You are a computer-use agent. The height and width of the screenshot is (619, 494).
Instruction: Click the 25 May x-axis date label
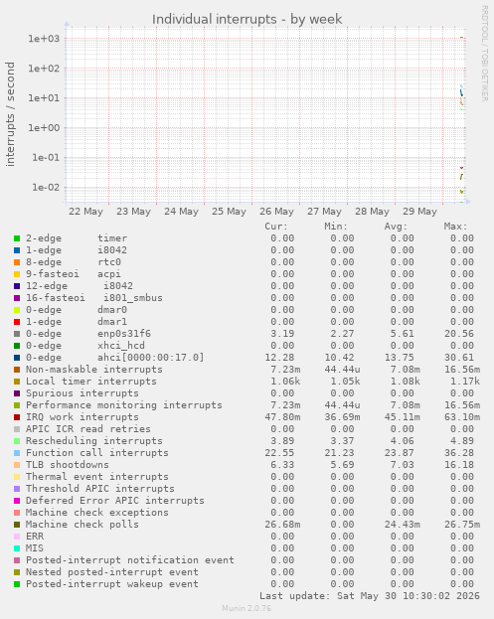(229, 212)
